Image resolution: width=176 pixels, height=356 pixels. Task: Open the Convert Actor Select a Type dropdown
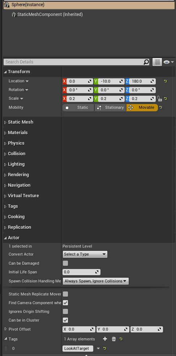(x=85, y=254)
